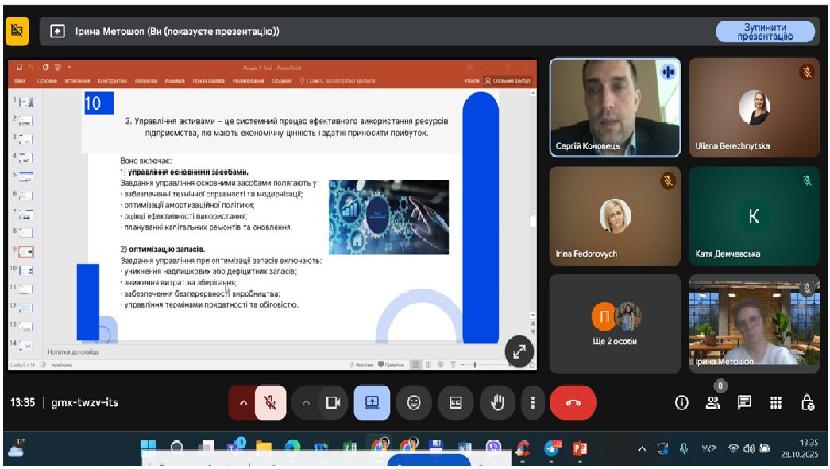Viewport: 830px width, 469px height.
Task: Open the activities grid icon
Action: tap(776, 403)
